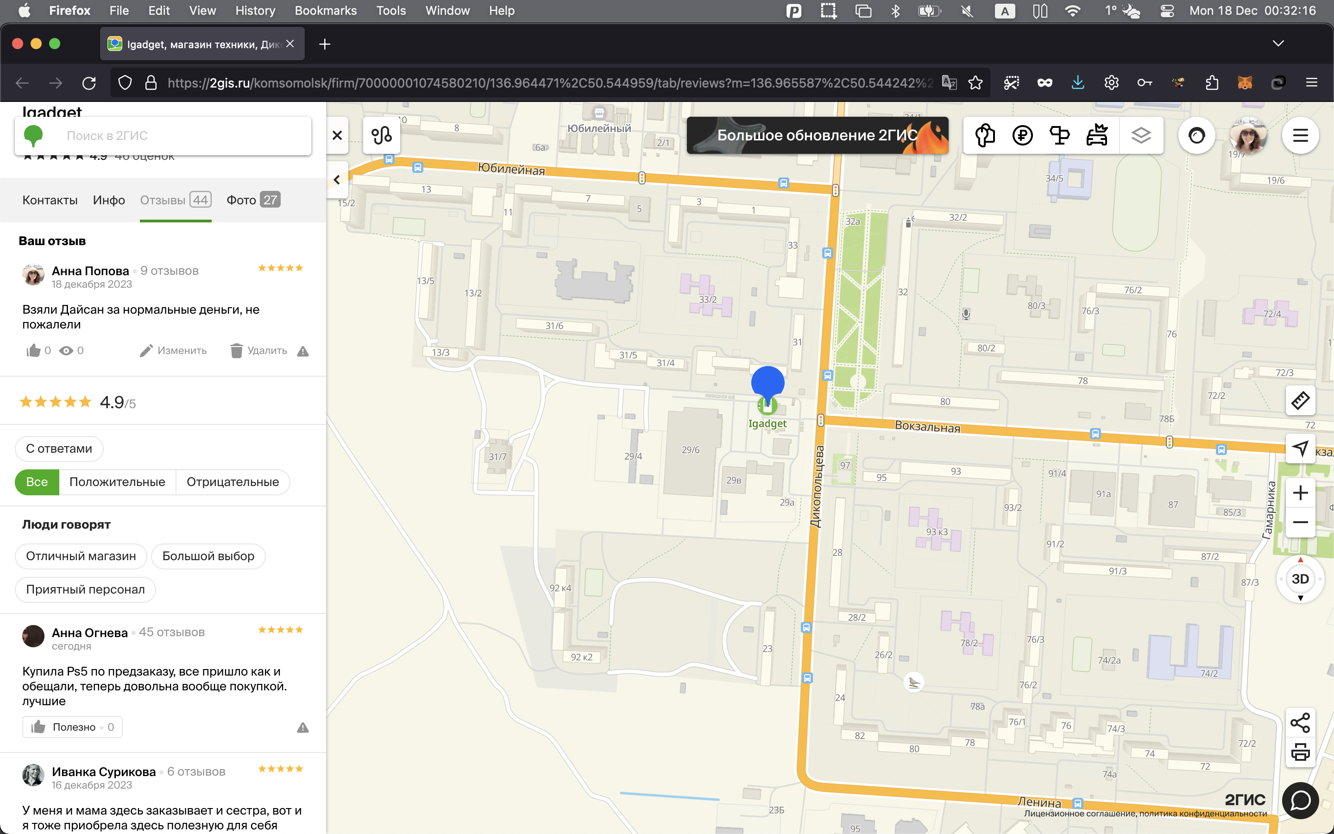
Task: Activate the ruler measurement tool
Action: (1300, 400)
